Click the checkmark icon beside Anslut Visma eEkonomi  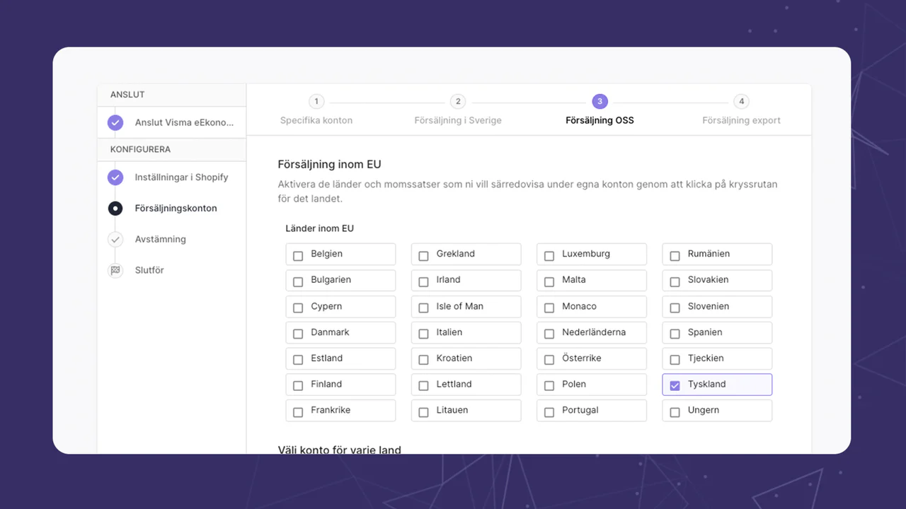[x=115, y=122]
